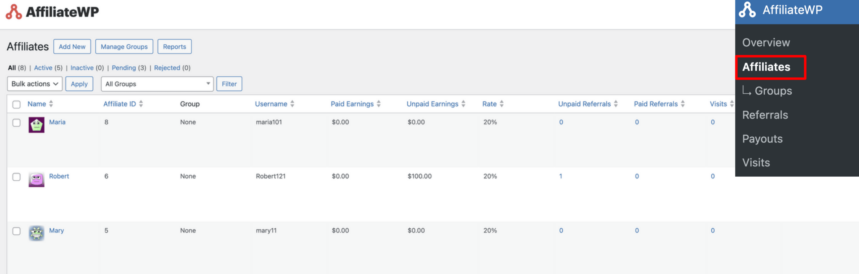This screenshot has height=274, width=859.
Task: Click Maria's unpaid referrals count 0
Action: click(561, 122)
